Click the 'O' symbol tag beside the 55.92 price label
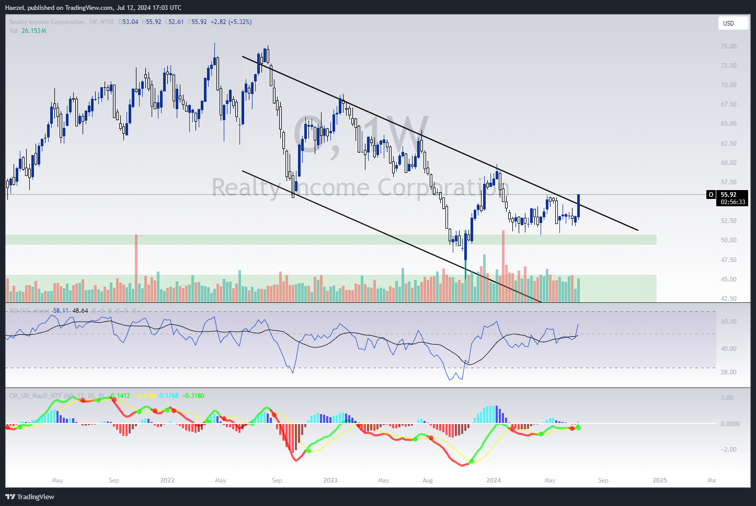 coord(711,195)
